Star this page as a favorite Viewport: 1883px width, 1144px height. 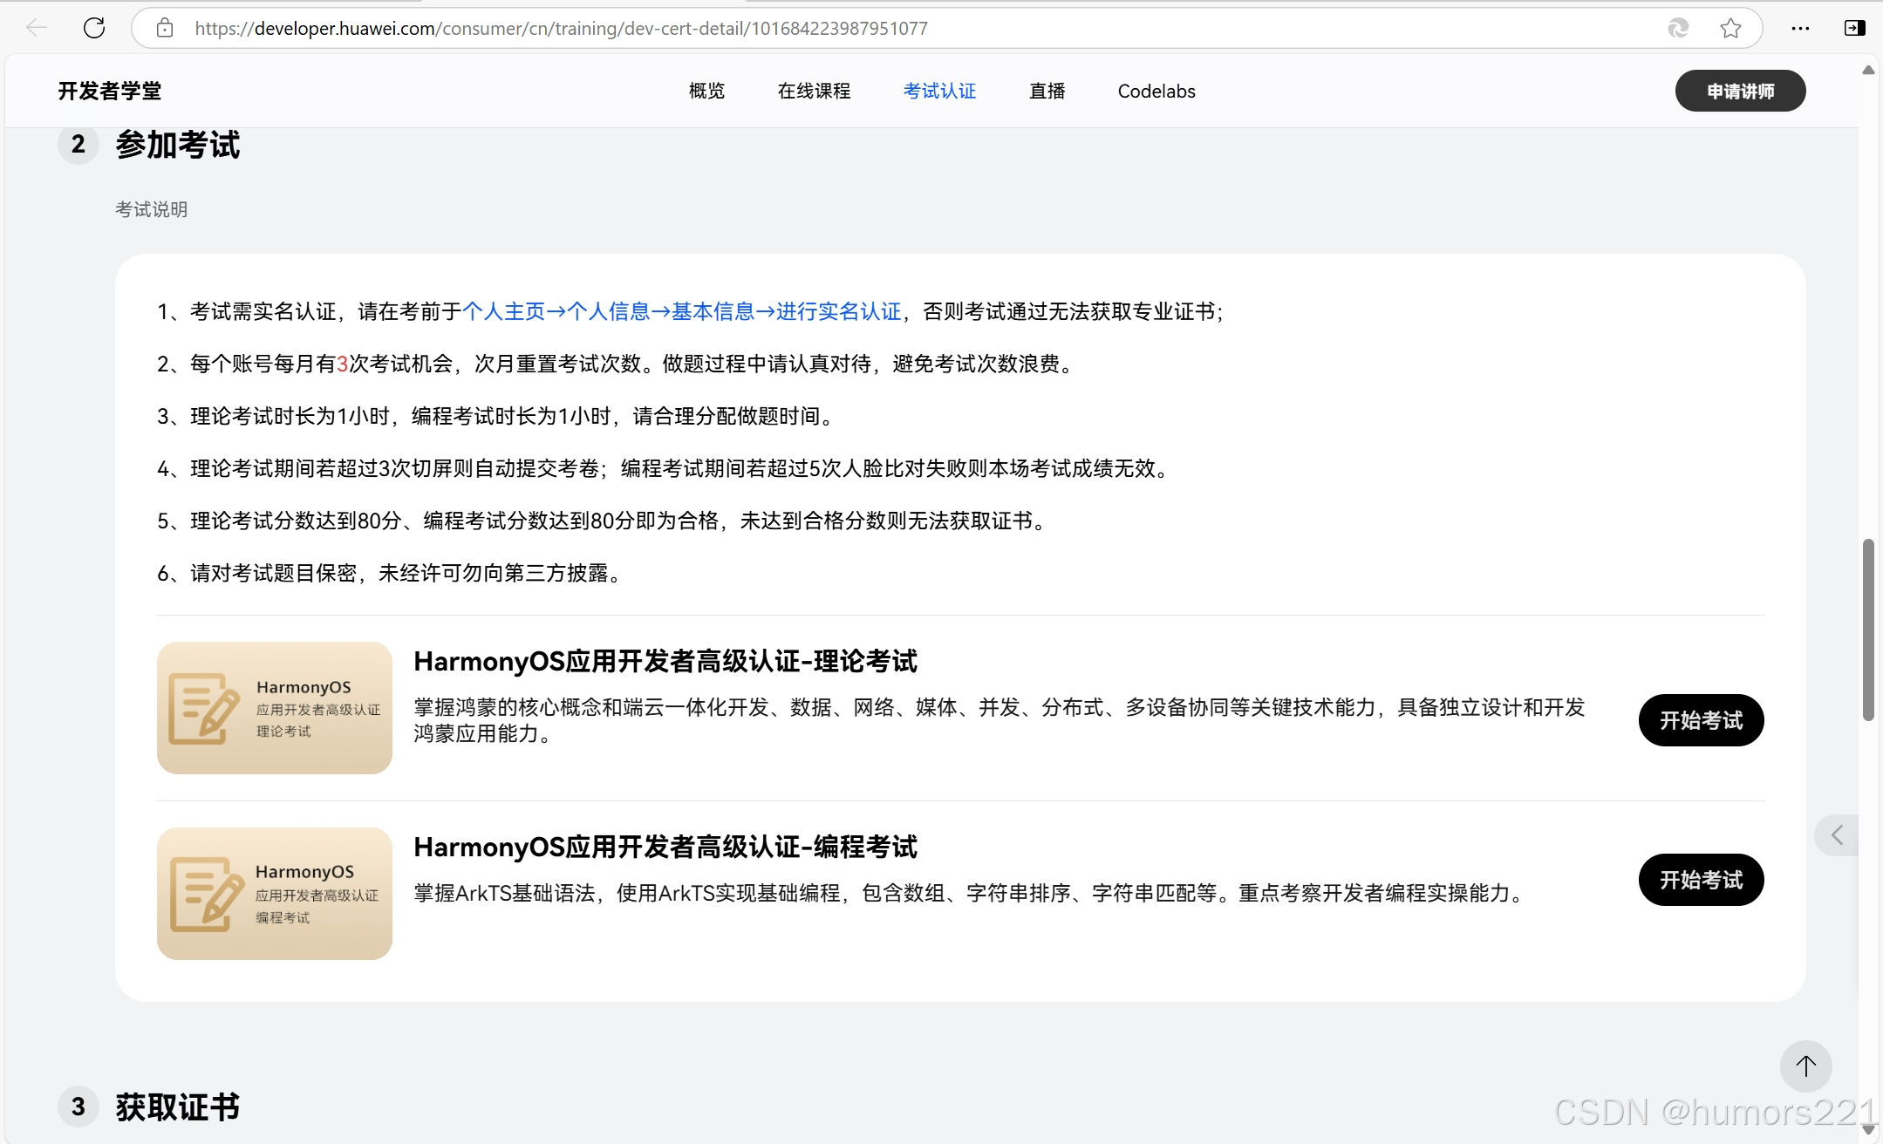coord(1730,28)
